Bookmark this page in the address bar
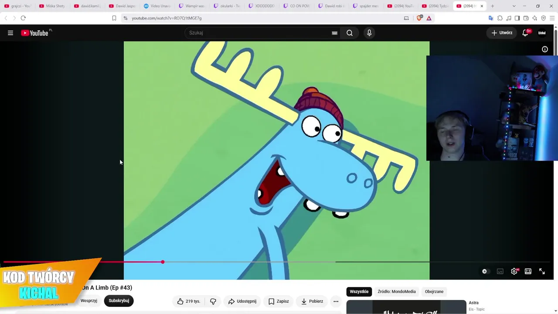Screen dimensions: 558x314 coord(114,18)
